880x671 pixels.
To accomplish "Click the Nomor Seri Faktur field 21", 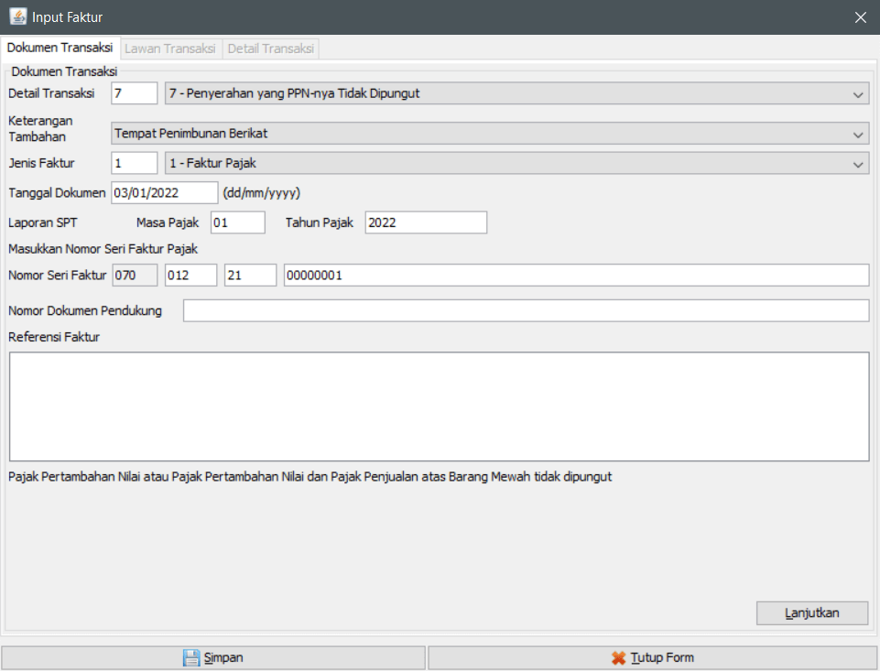I will click(250, 276).
